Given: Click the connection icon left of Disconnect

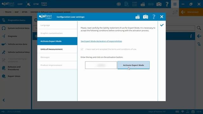Looking at the screenshot, I should point(175,12).
